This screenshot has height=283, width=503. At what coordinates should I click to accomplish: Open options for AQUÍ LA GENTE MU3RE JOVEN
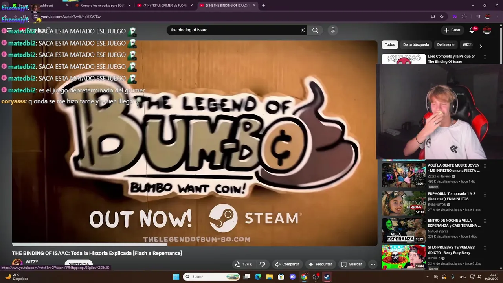coord(485,166)
